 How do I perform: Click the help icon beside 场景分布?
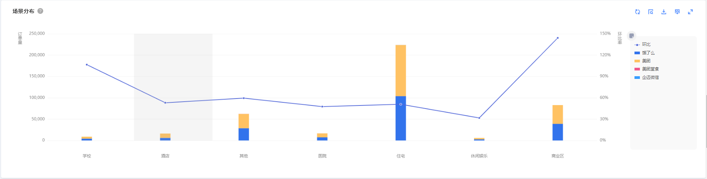click(40, 11)
